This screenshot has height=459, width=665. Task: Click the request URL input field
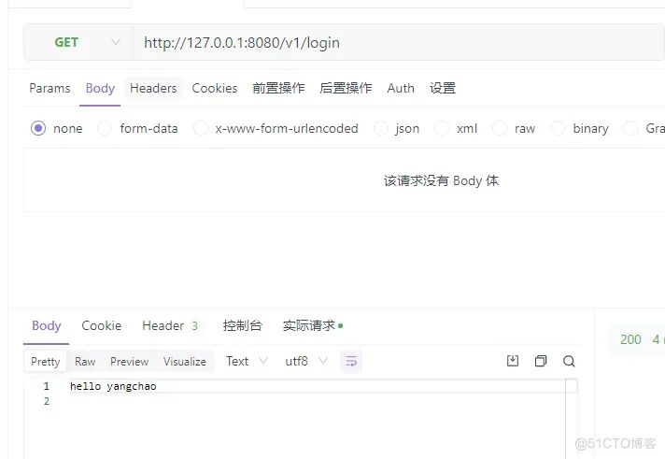tap(398, 42)
